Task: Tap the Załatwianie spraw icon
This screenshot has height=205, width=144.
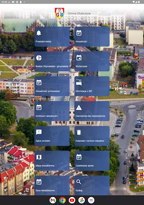Action: point(79,157)
